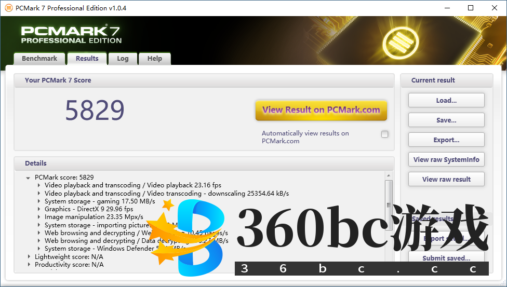Select Graphics - DirectX 9 tree item
507x287 pixels.
point(88,209)
